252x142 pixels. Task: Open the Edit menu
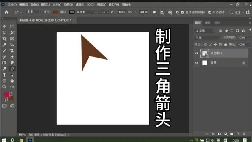24,4
